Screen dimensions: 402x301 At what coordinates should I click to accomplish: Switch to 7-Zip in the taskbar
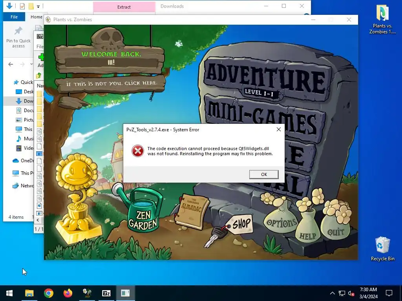[x=106, y=293]
